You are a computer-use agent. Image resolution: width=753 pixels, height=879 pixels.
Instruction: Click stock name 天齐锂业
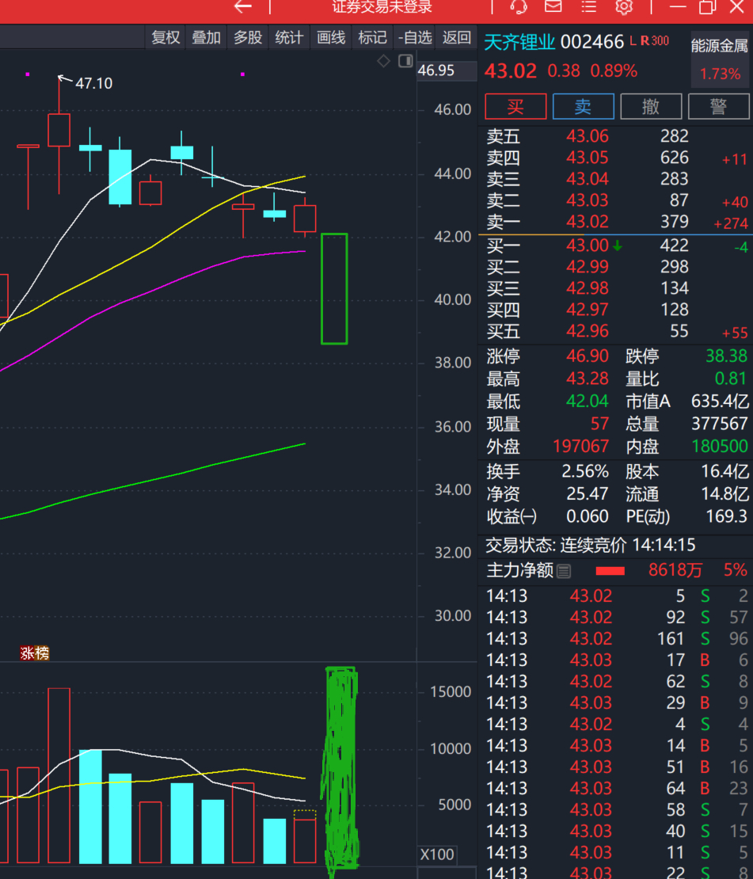coord(519,42)
